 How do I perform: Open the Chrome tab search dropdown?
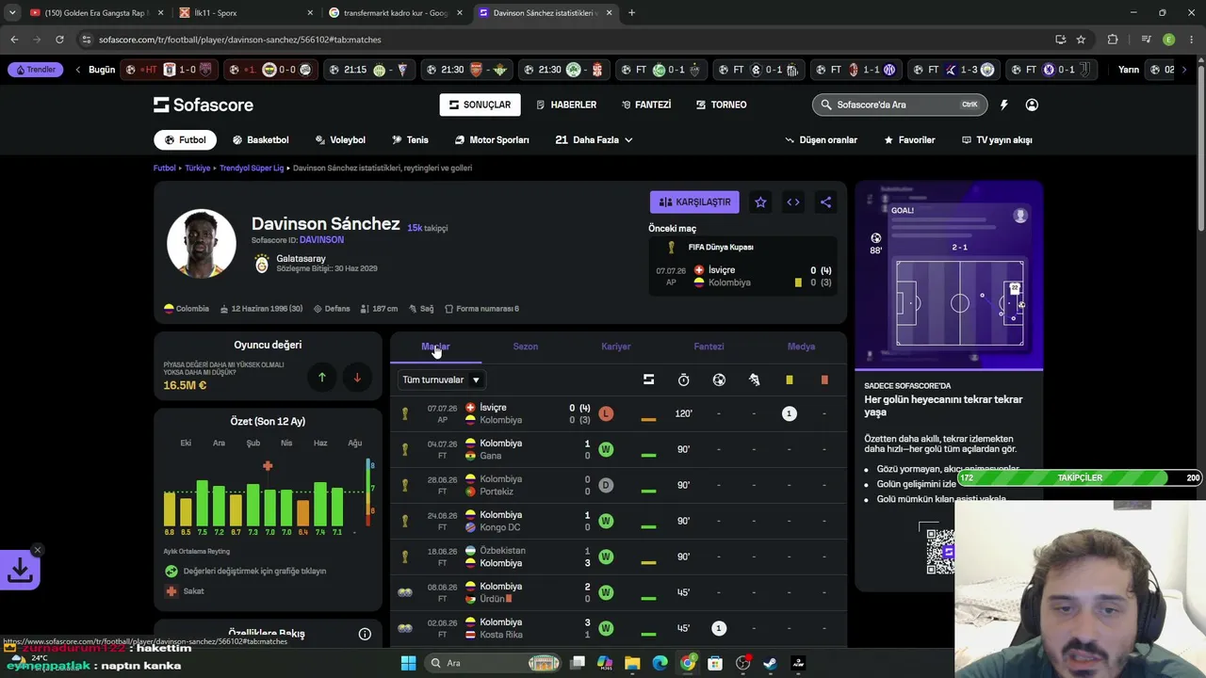(x=12, y=13)
